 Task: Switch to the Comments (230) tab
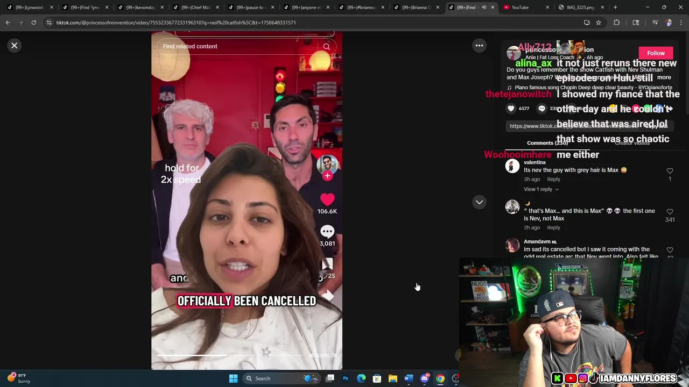(547, 143)
